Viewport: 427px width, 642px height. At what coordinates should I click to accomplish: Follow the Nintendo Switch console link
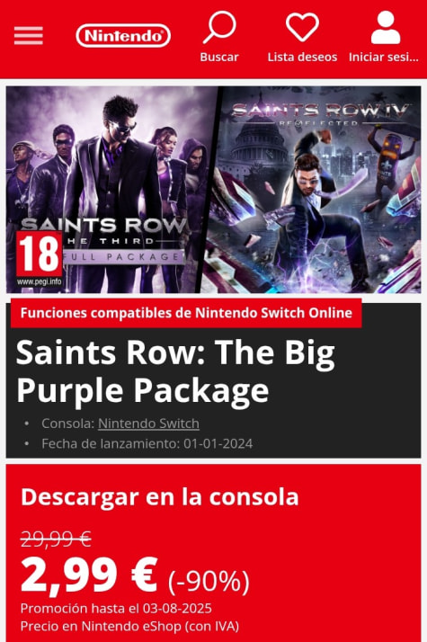click(148, 424)
